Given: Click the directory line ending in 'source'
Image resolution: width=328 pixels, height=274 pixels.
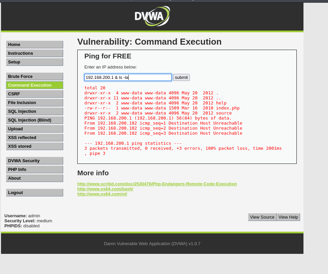Looking at the screenshot, I should pos(158,113).
